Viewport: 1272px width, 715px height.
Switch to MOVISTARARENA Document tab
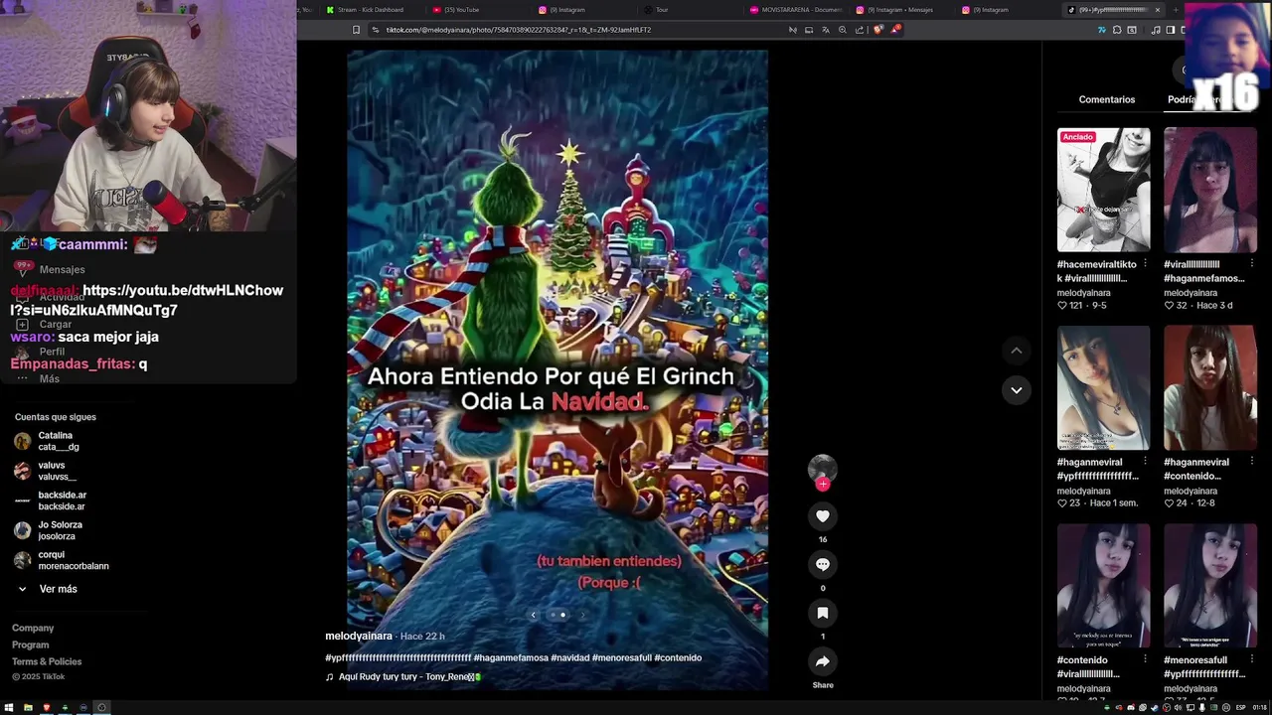click(797, 10)
